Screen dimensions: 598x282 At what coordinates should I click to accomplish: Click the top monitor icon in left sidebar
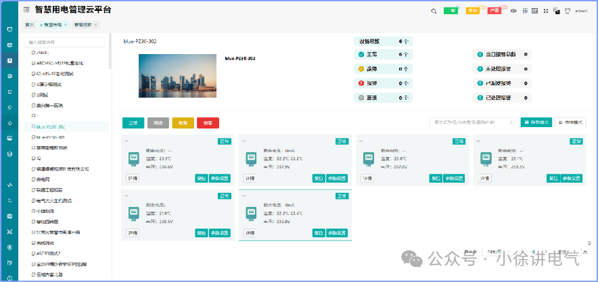tap(9, 30)
